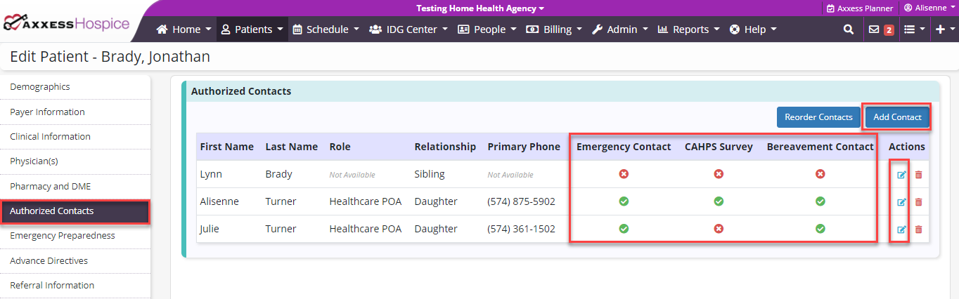Open the mail inbox icon

coord(874,29)
